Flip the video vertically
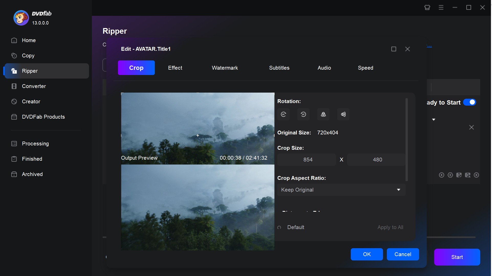This screenshot has height=276, width=492. (x=343, y=114)
